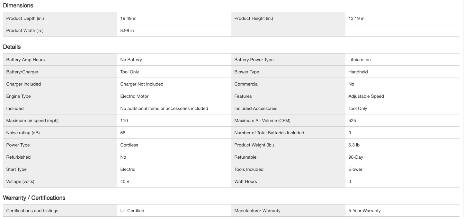The image size is (464, 217).
Task: Select the Voltage value 40 V
Action: click(x=125, y=181)
